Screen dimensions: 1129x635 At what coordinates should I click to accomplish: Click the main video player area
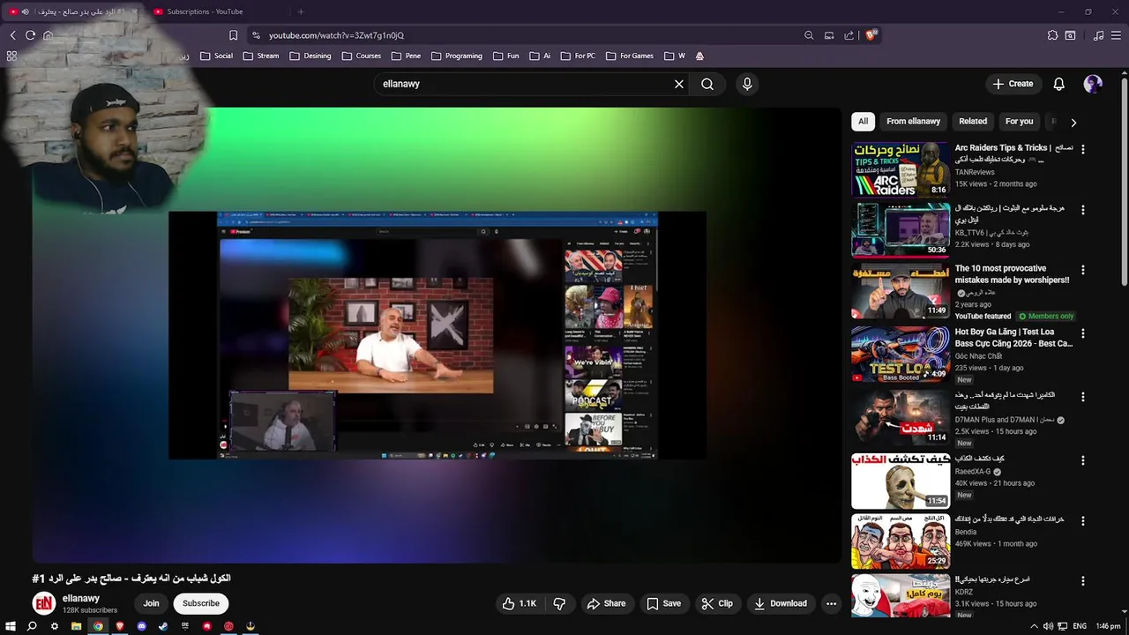tap(437, 335)
